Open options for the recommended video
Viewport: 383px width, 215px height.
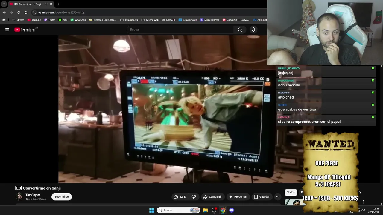coord(363,202)
